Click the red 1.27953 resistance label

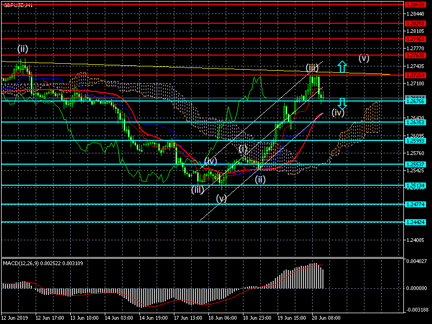[415, 39]
